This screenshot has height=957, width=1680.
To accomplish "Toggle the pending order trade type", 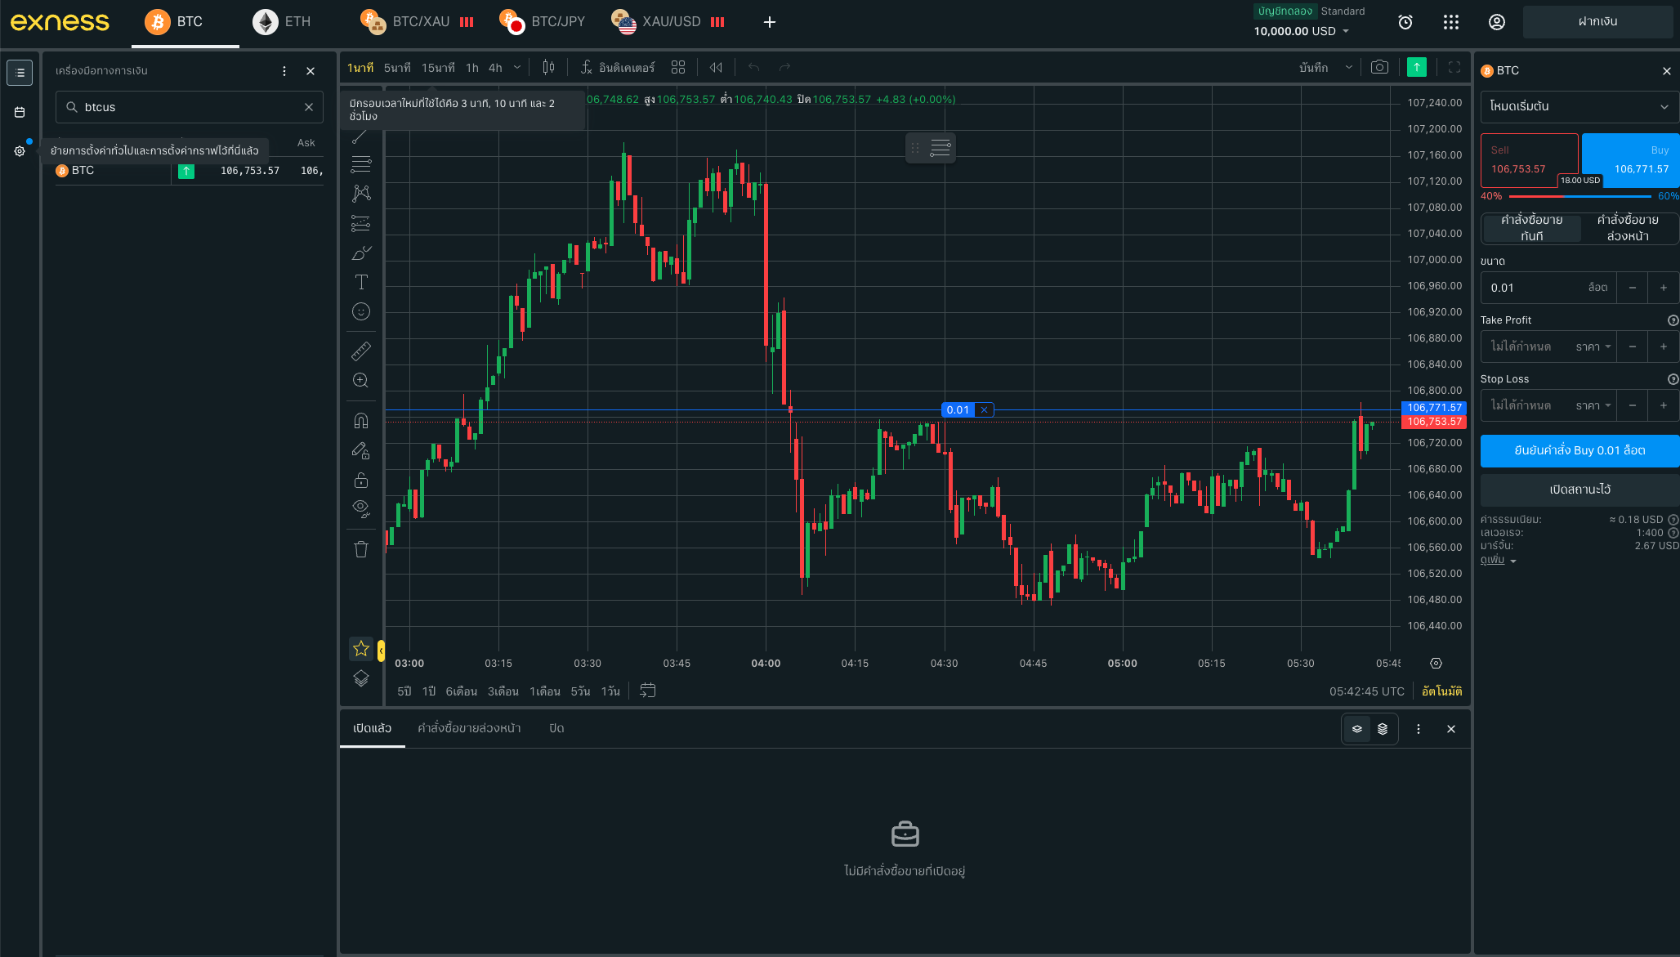I will pos(1627,228).
